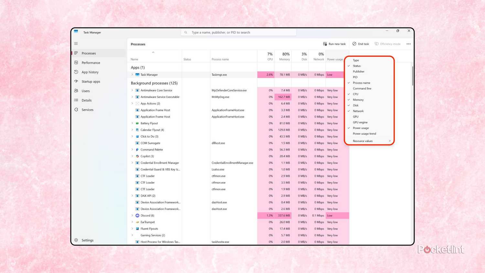The image size is (485, 273).
Task: Click the Run new task button
Action: click(x=334, y=44)
